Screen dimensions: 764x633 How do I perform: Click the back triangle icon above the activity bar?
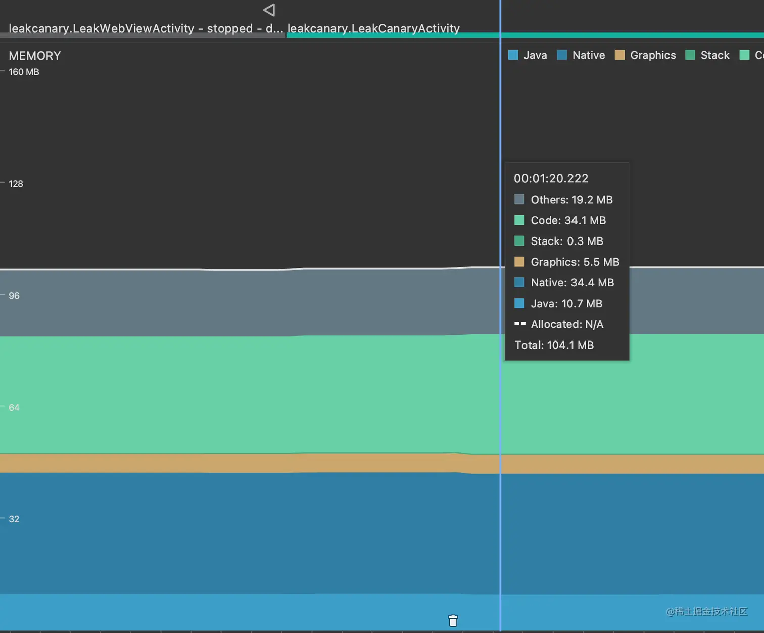point(269,10)
